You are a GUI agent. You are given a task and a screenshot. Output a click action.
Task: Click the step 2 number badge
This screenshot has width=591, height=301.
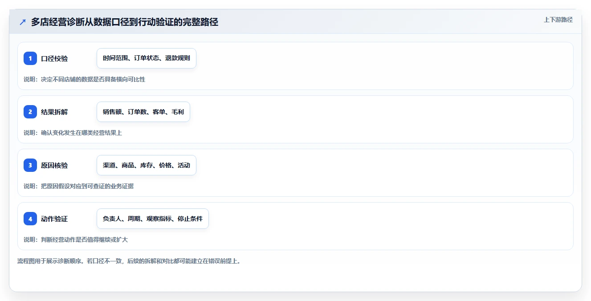[30, 112]
